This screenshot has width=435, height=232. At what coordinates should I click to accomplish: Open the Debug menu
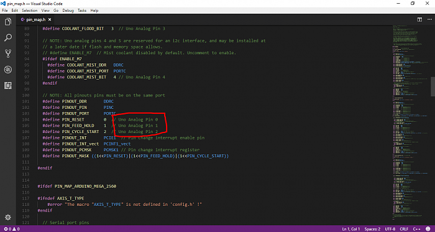click(x=68, y=11)
